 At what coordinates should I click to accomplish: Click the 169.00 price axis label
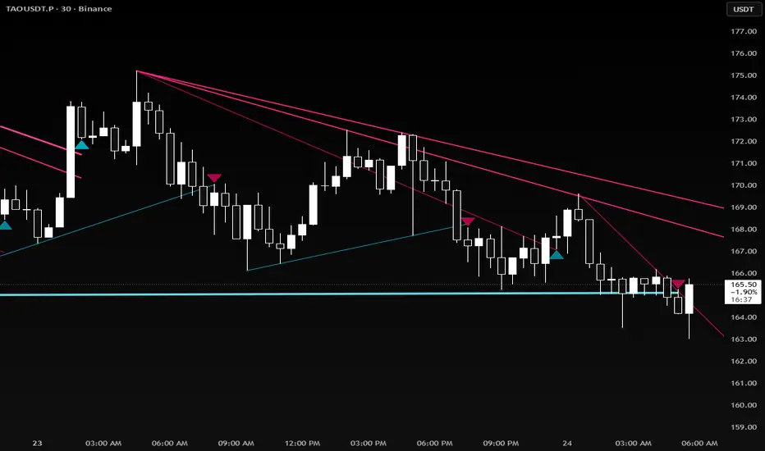pos(744,207)
